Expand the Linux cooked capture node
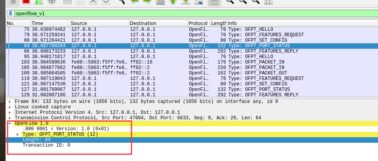This screenshot has height=161, width=378. 10,107
